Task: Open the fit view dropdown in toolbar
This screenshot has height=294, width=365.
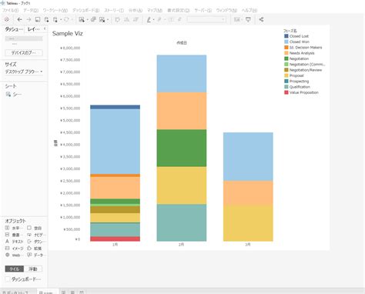Action: point(206,19)
